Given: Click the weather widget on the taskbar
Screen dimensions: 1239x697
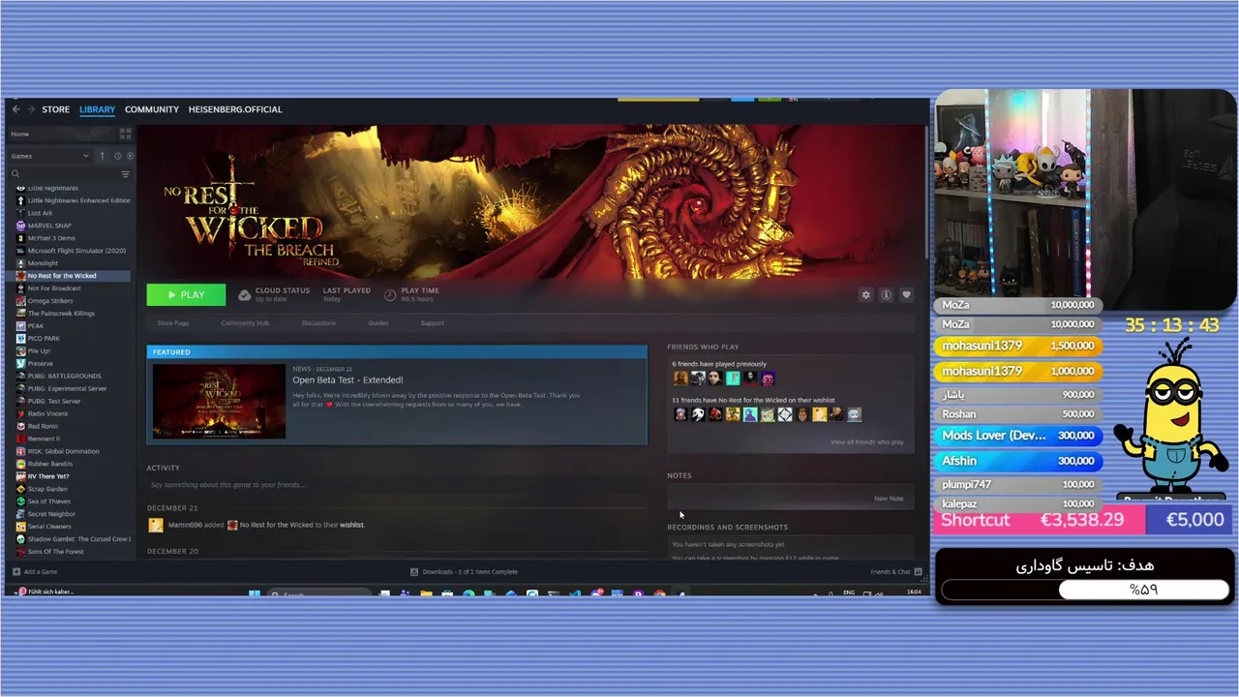Looking at the screenshot, I should coord(44,591).
